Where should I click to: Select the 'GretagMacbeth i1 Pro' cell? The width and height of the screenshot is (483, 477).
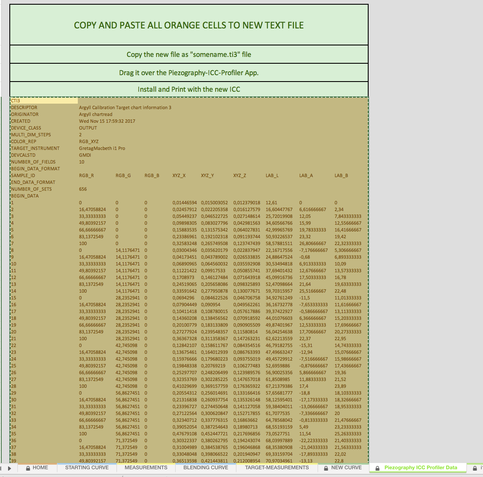click(102, 148)
